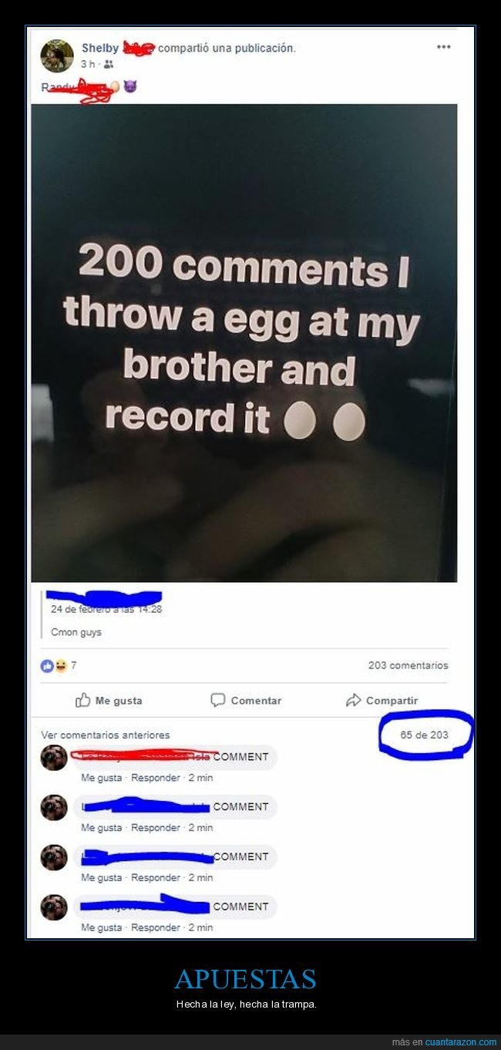Image resolution: width=501 pixels, height=1050 pixels.
Task: Click Responder under the last comment
Action: 156,927
